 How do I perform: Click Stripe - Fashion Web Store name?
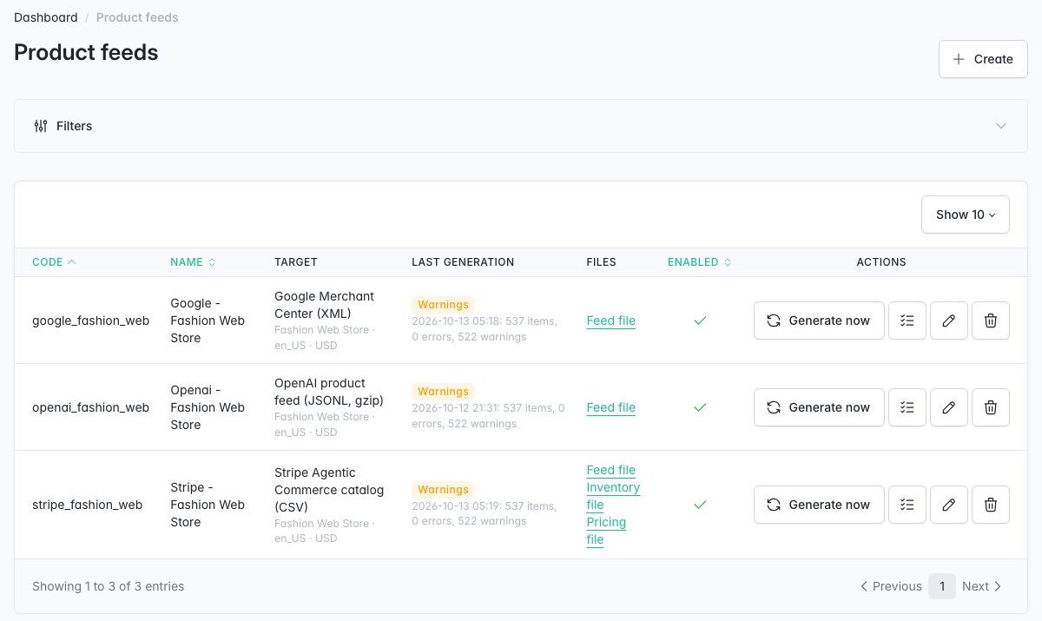point(208,505)
